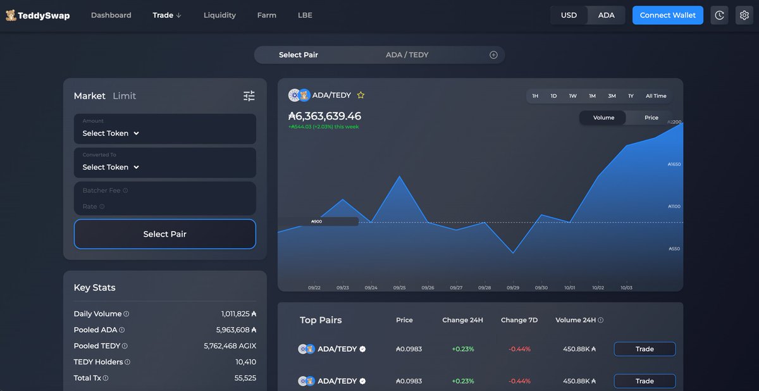Set chart range to 3M

612,96
